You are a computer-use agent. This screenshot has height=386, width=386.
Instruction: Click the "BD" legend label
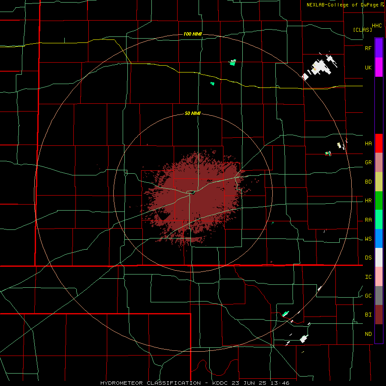click(x=368, y=182)
